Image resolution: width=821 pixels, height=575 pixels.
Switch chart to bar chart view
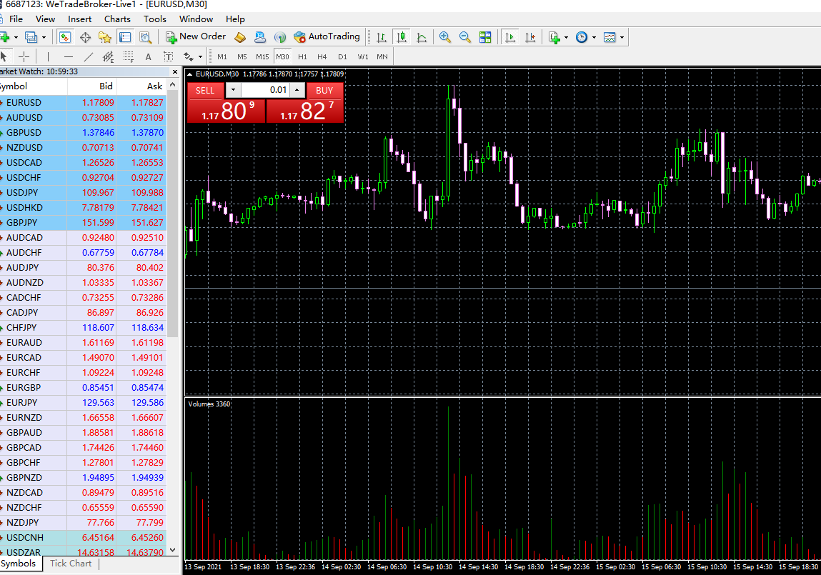382,37
